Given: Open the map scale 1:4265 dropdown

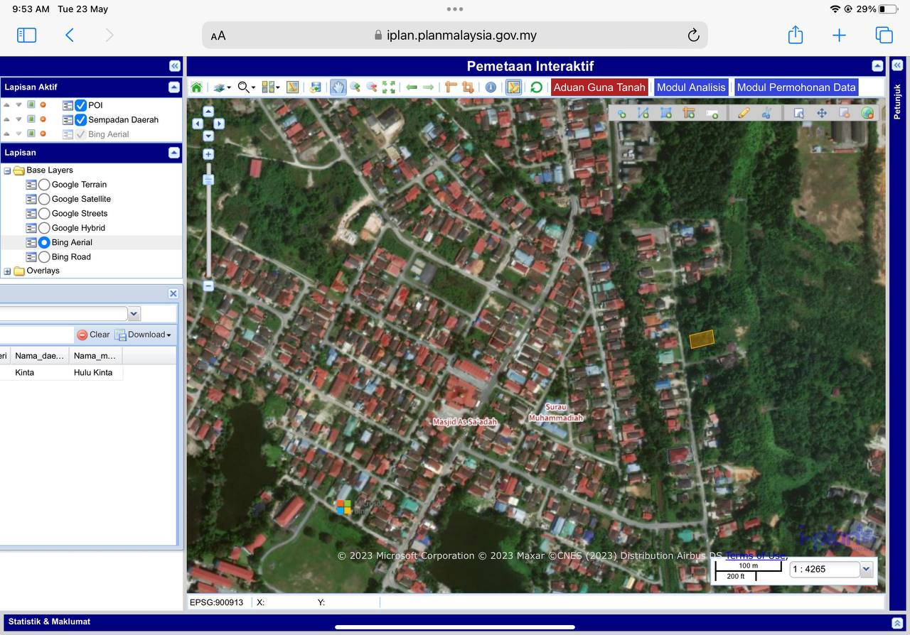Looking at the screenshot, I should (x=866, y=569).
